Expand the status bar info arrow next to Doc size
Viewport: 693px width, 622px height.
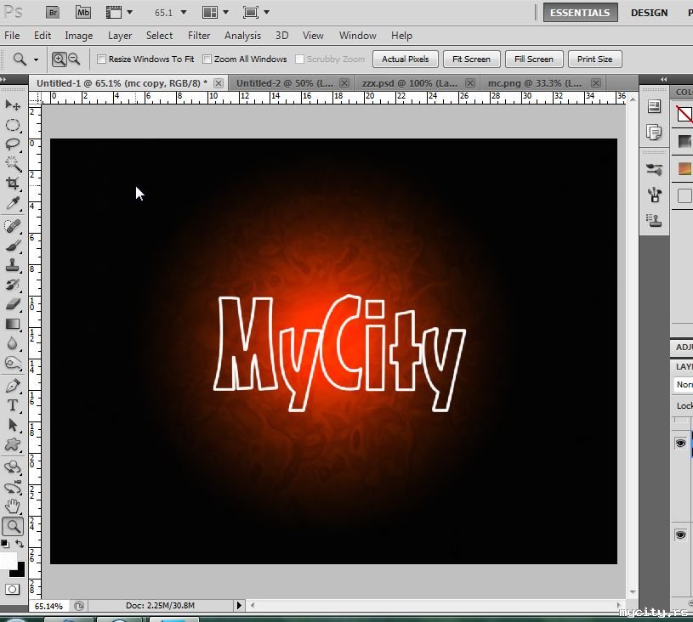239,606
